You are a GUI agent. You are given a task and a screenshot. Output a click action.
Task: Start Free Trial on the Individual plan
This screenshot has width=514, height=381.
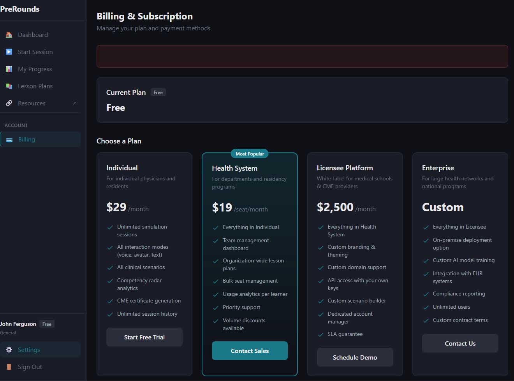coord(144,337)
